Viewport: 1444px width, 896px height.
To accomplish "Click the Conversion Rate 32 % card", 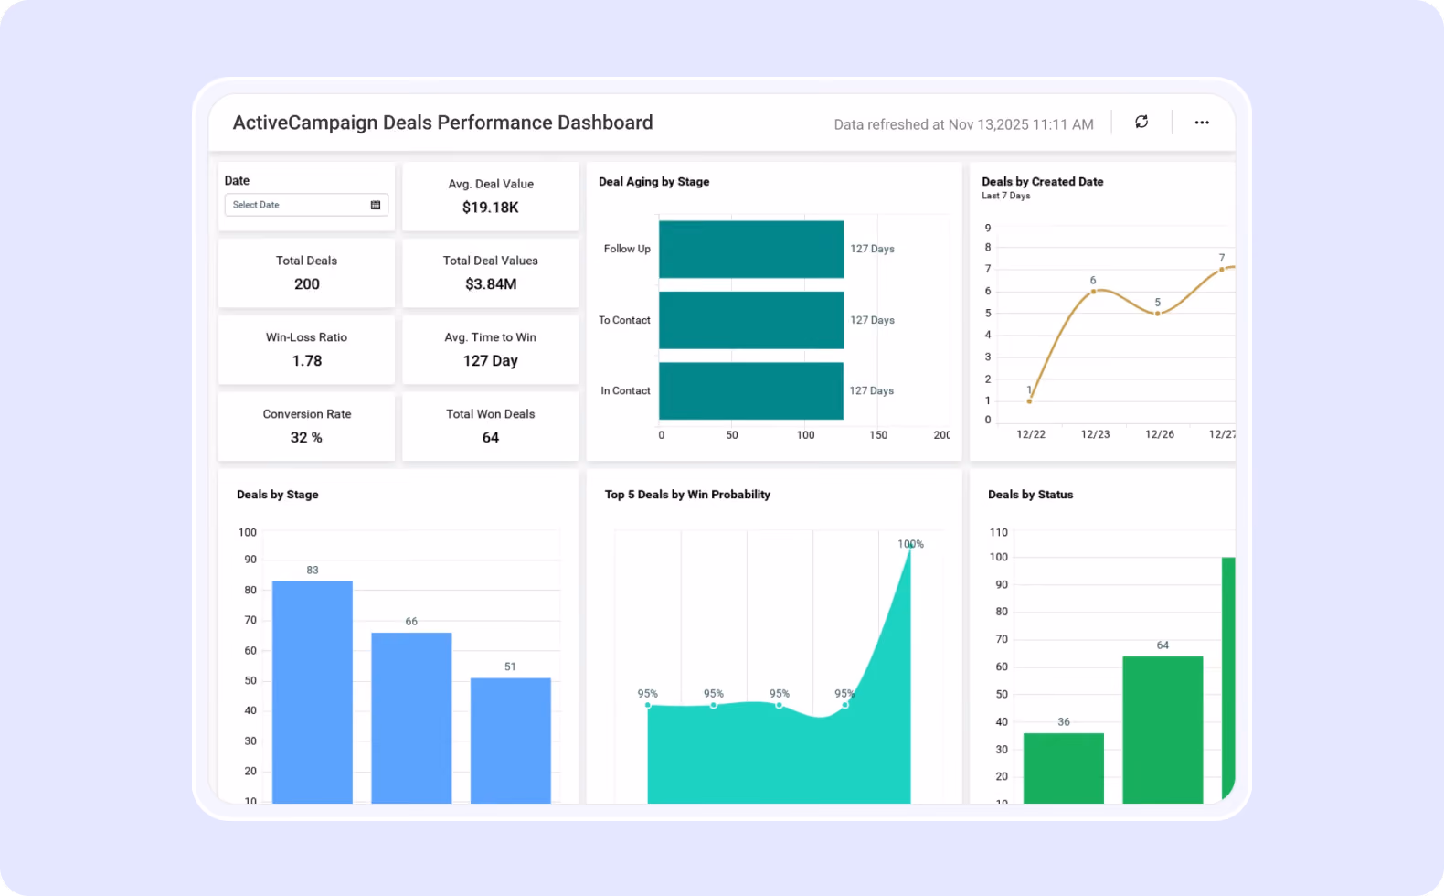I will pos(306,427).
